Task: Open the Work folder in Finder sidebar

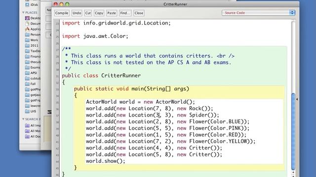Action: pos(32,40)
